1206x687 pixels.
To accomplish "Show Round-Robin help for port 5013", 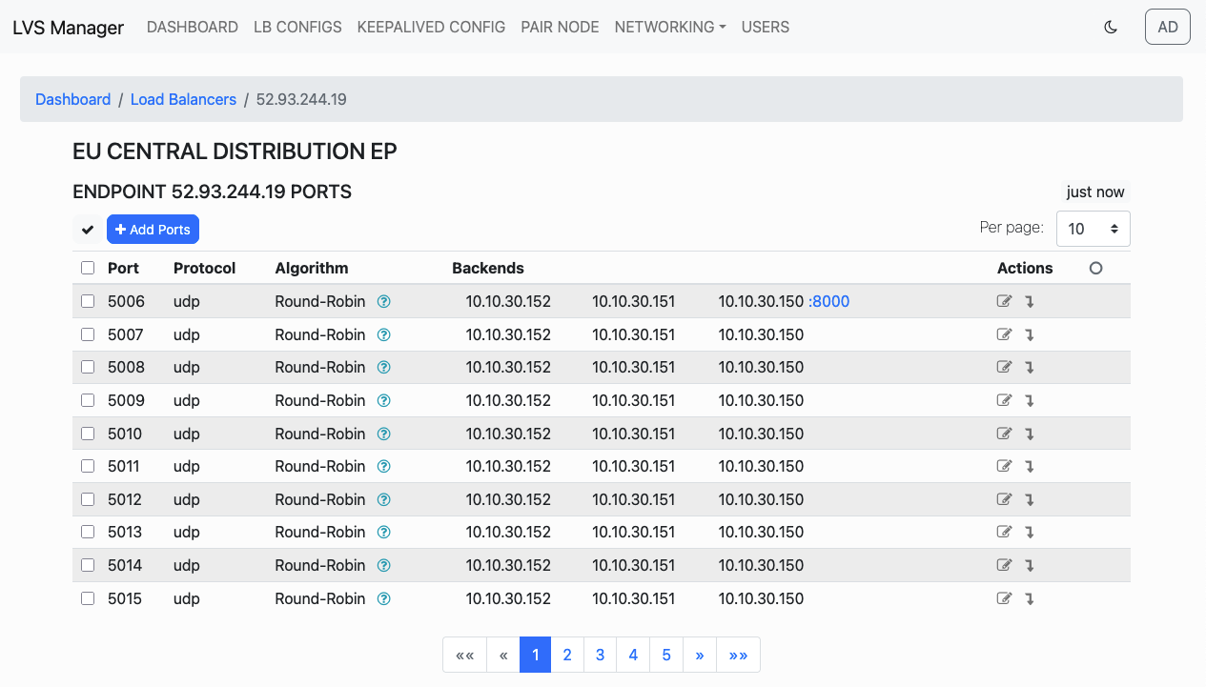I will click(x=384, y=532).
